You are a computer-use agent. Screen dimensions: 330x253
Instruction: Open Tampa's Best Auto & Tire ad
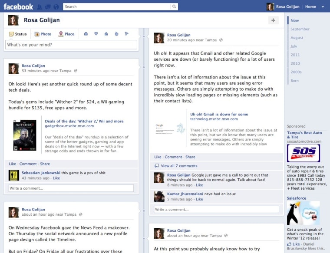pyautogui.click(x=304, y=135)
